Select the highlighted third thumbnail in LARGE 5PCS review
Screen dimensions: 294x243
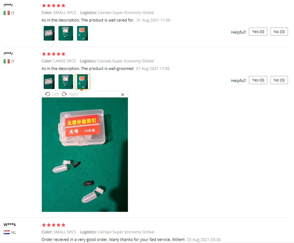(x=82, y=82)
